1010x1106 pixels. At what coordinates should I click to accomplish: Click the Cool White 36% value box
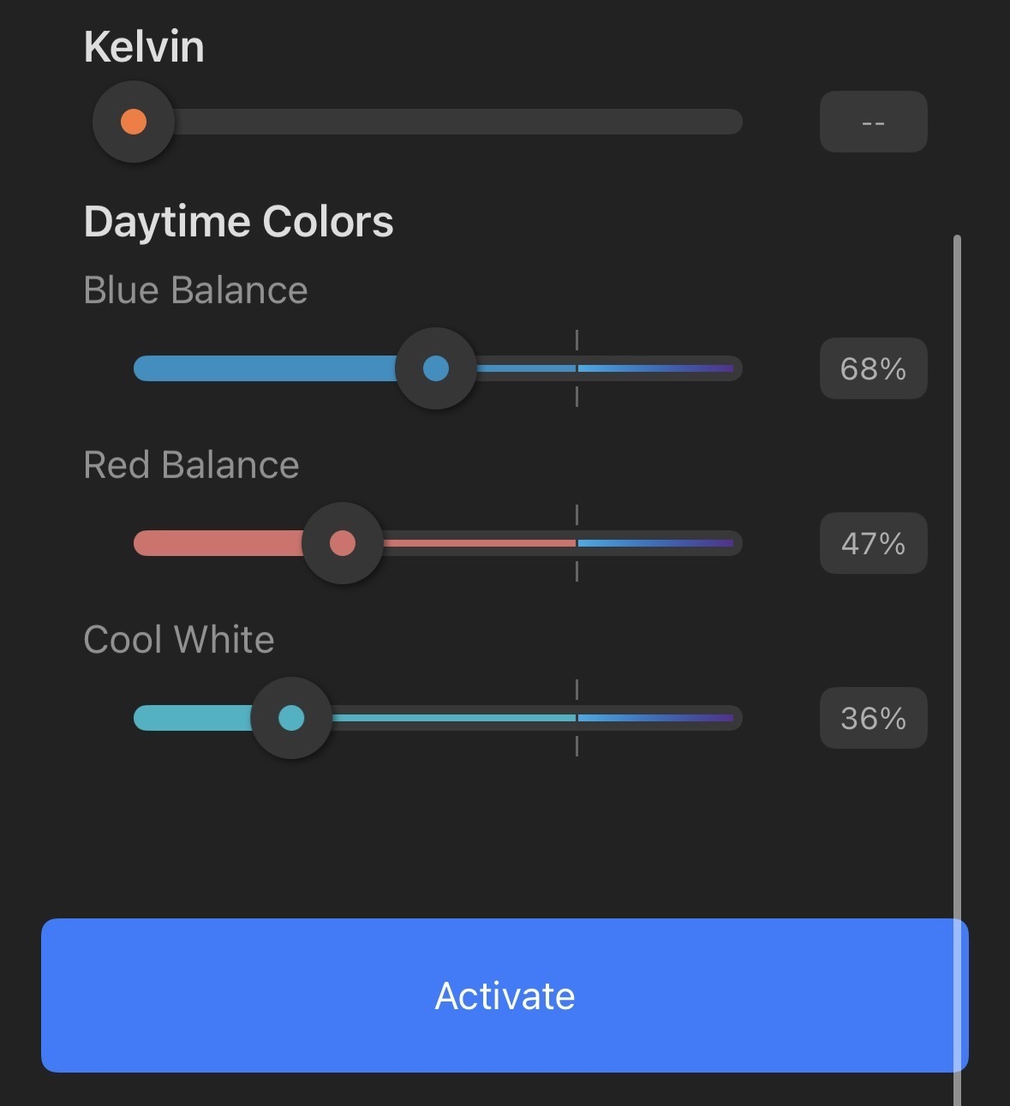tap(873, 718)
